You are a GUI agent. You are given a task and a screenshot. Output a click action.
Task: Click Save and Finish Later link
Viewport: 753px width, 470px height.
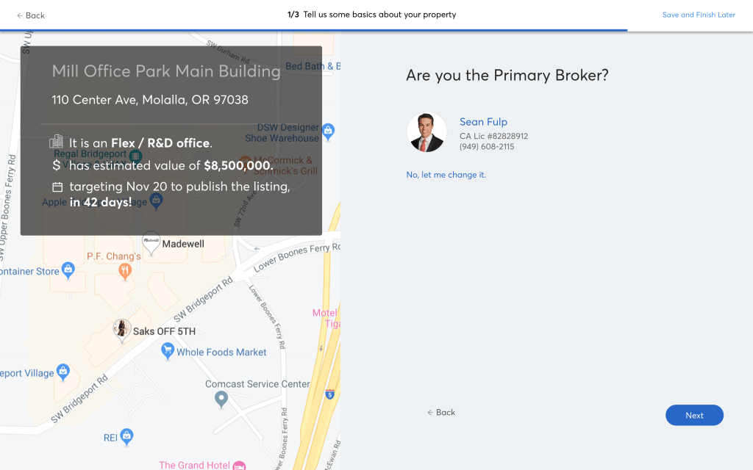click(699, 15)
